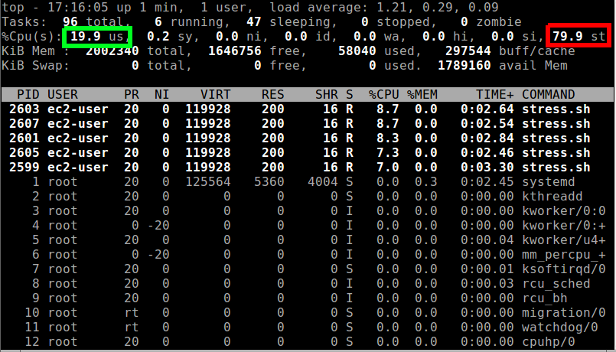This screenshot has height=352, width=616.
Task: Select the PID column header
Action: point(28,94)
